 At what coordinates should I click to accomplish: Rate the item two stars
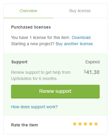tap(80, 124)
